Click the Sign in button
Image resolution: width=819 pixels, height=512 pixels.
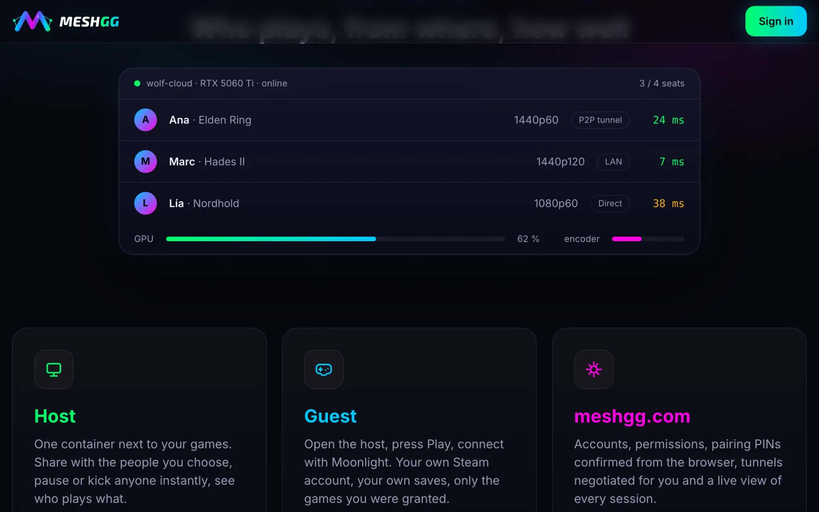(x=776, y=21)
